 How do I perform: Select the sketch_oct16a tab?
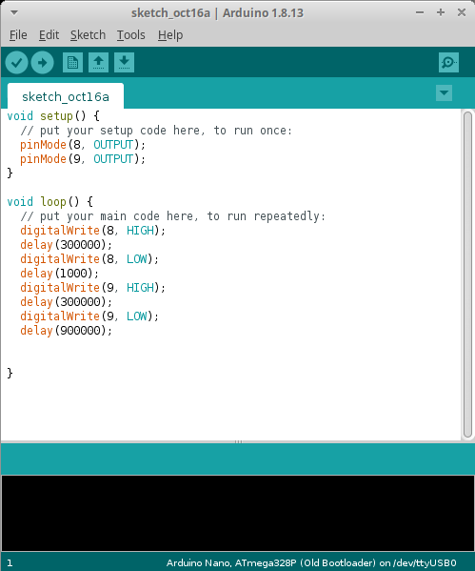click(66, 96)
